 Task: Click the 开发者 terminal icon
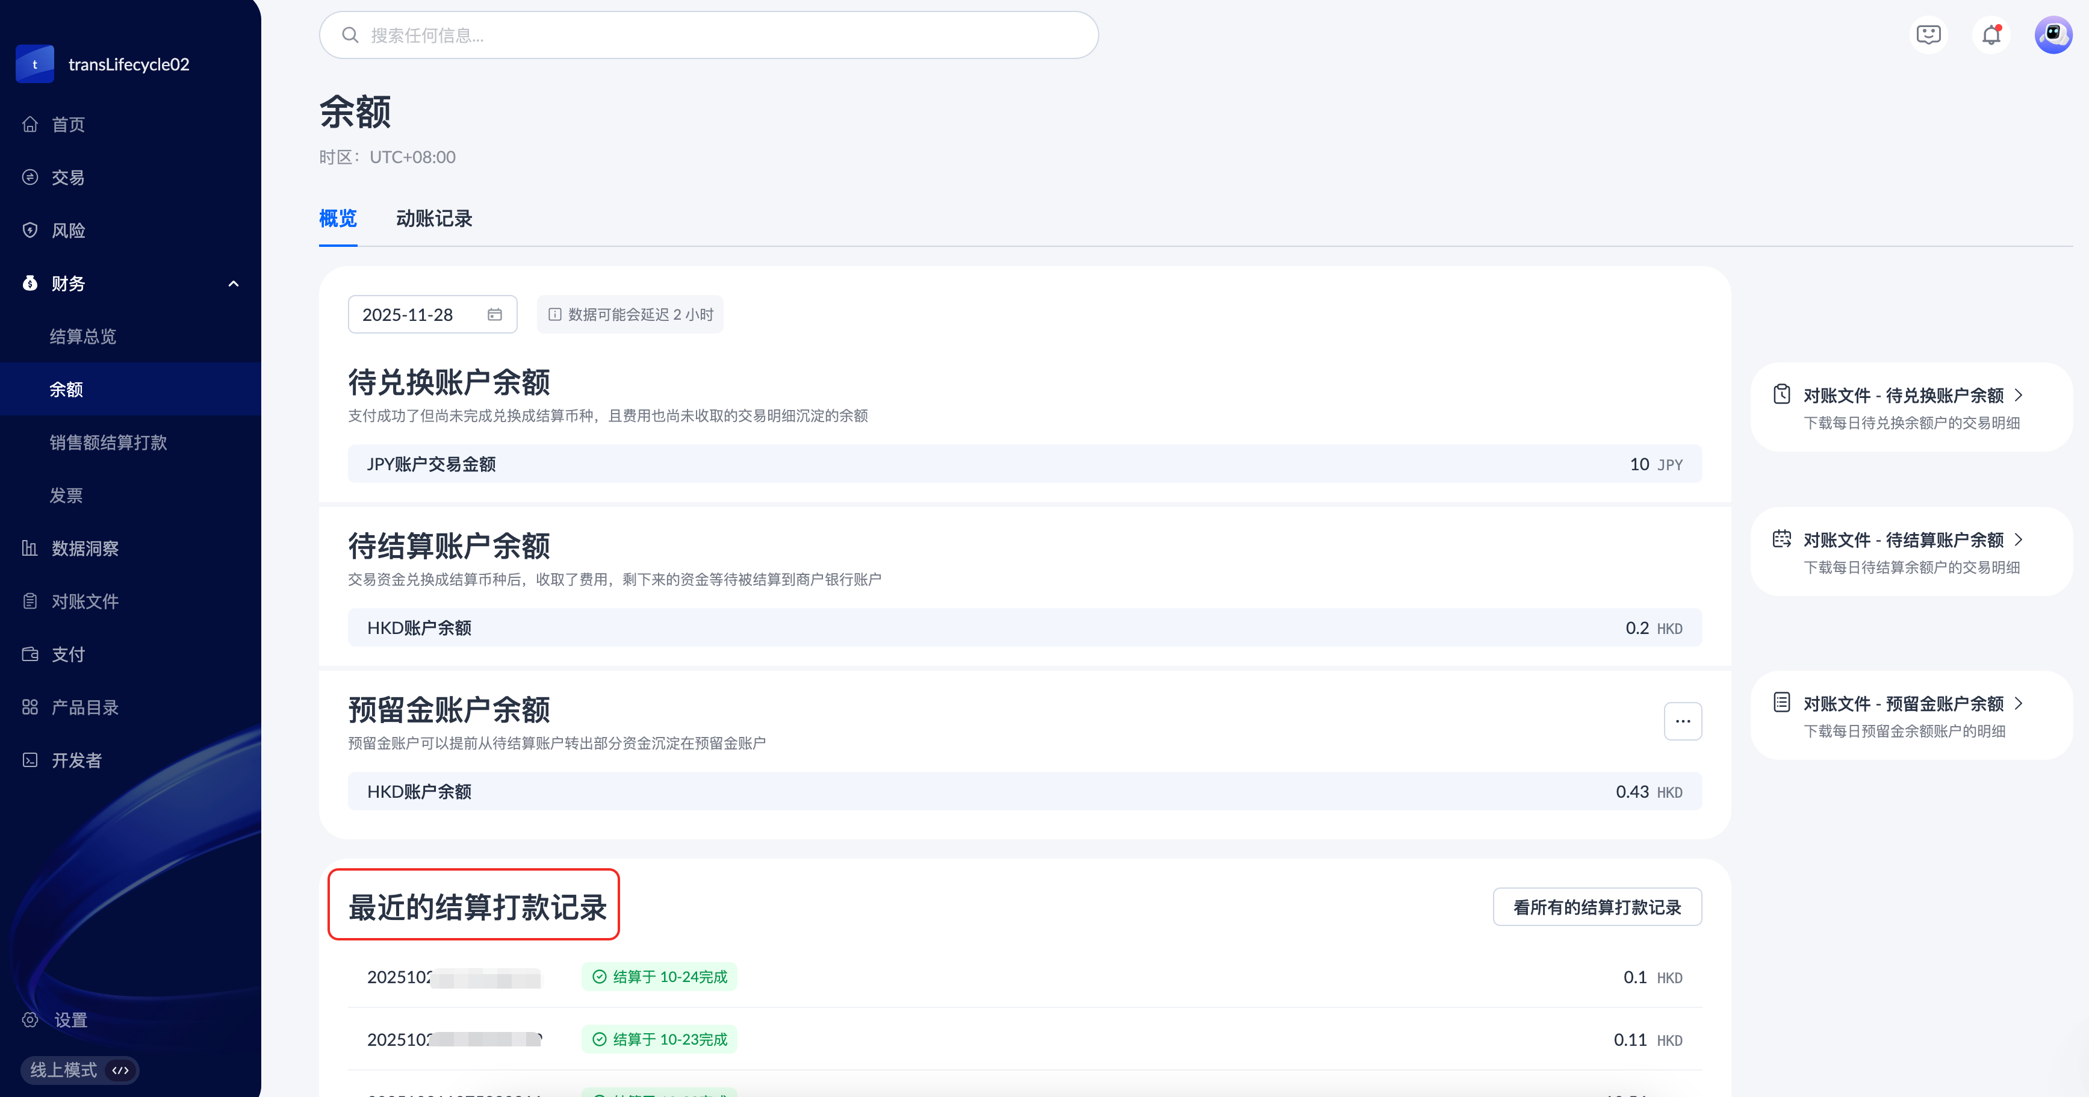[x=30, y=760]
